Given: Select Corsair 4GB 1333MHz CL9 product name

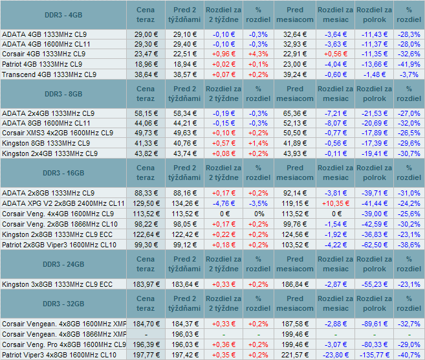Looking at the screenshot, I should pyautogui.click(x=43, y=54).
